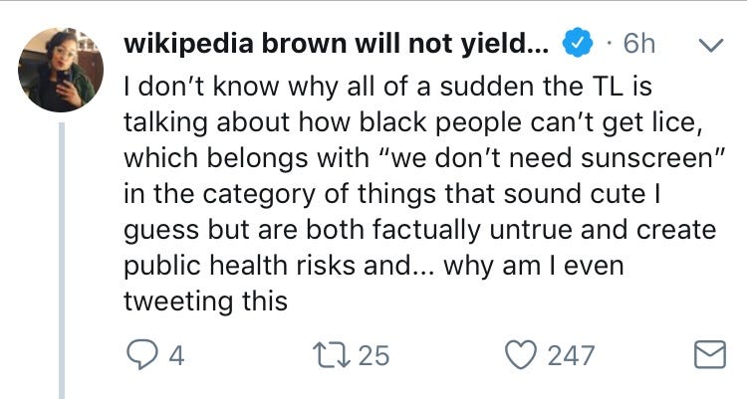Viewport: 747px width, 399px height.
Task: Click the retweet count "25"
Action: click(x=373, y=355)
